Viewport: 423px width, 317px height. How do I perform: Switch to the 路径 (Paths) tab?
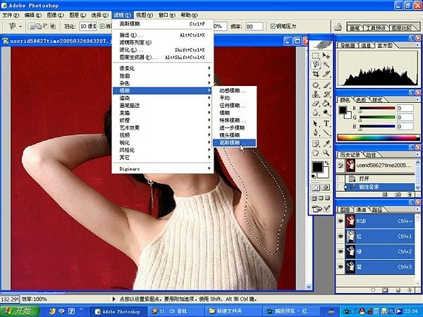(377, 209)
